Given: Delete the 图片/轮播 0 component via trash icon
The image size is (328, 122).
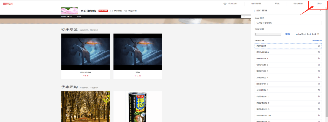Looking at the screenshot, I should tap(319, 52).
